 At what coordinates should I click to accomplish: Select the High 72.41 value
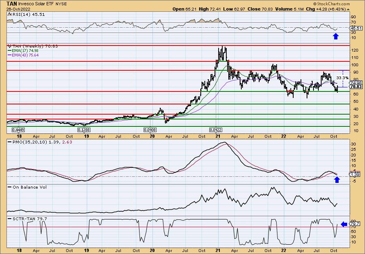(209, 9)
